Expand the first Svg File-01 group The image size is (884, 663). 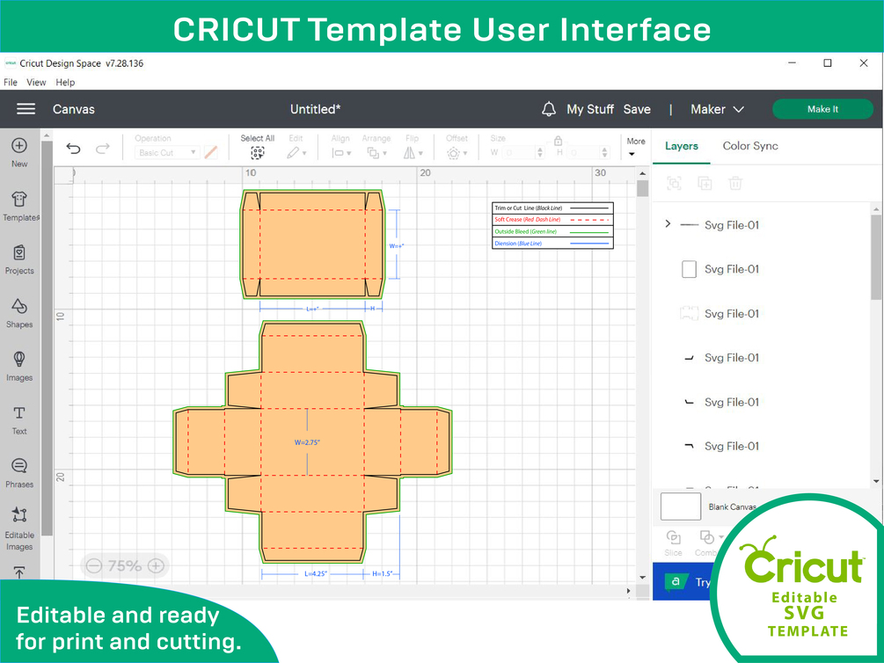click(668, 224)
